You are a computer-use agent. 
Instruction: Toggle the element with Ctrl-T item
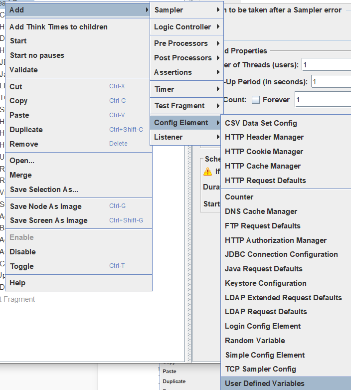click(79, 266)
